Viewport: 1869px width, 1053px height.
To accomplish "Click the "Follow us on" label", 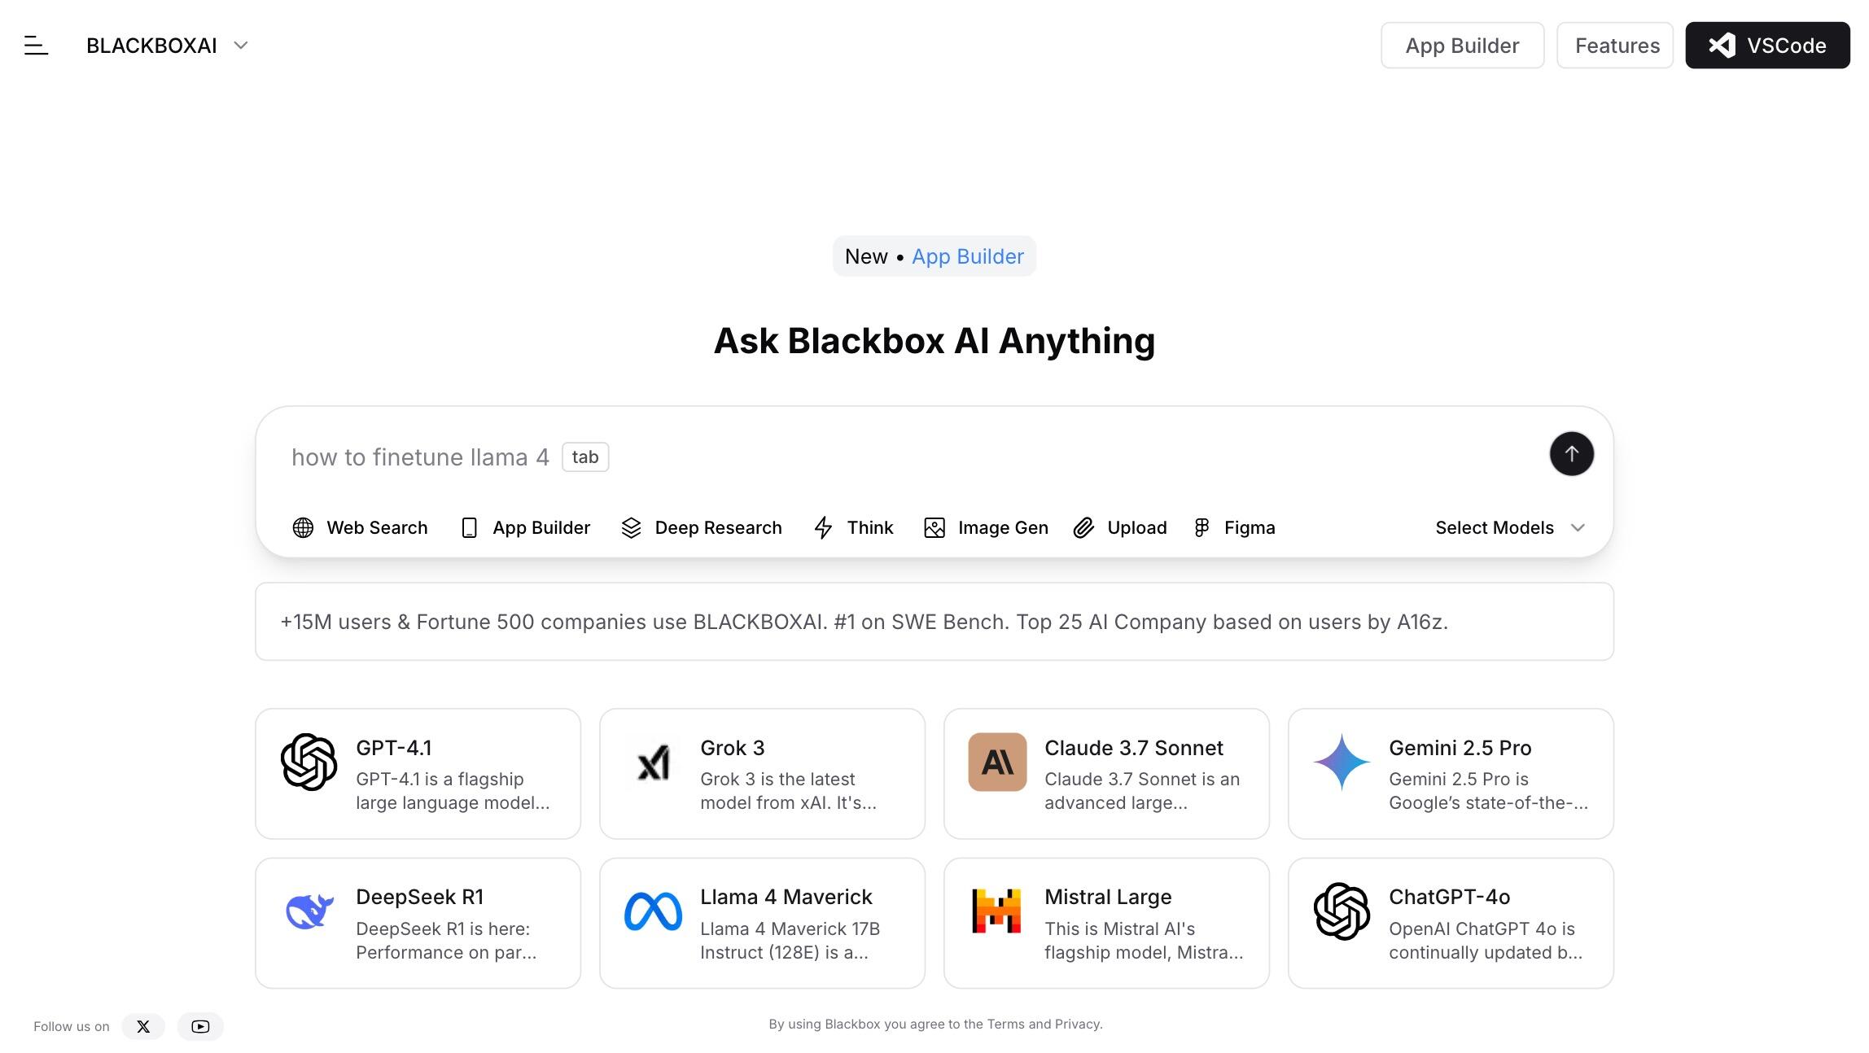I will click(71, 1026).
